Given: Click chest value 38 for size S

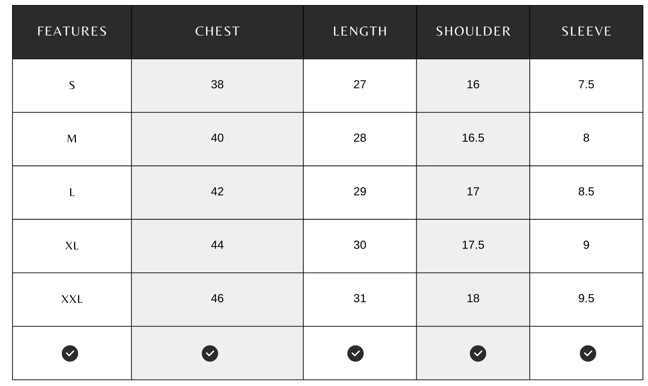Looking at the screenshot, I should click(217, 85).
